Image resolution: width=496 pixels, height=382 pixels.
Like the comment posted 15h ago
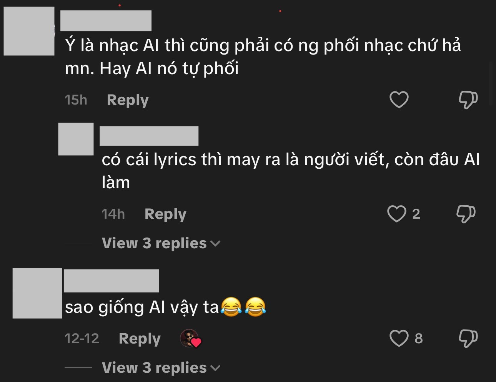point(399,100)
